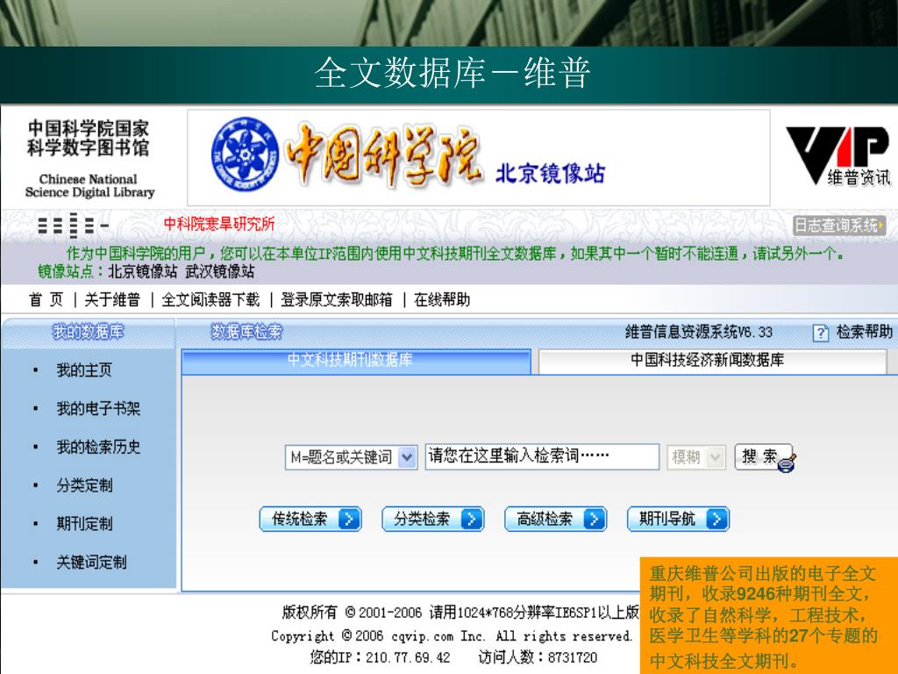Click the arrow icon on 期刊导航 button
Image resolution: width=898 pixels, height=674 pixels.
coord(716,520)
